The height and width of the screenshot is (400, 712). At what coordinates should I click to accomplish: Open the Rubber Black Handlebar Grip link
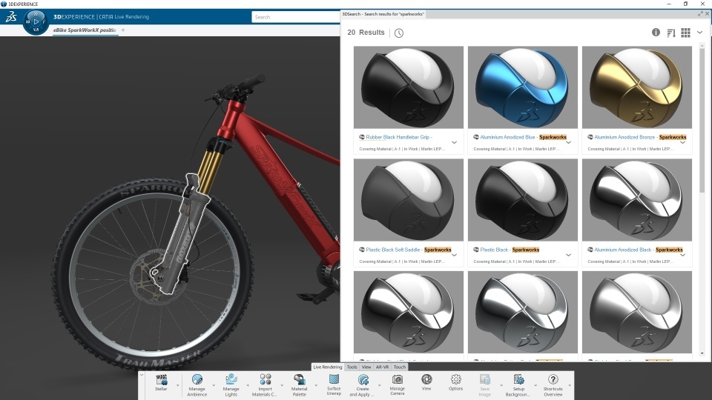(x=399, y=137)
